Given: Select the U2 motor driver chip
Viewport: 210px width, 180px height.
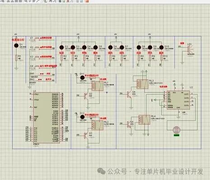Looking at the screenshot, I should 178,100.
